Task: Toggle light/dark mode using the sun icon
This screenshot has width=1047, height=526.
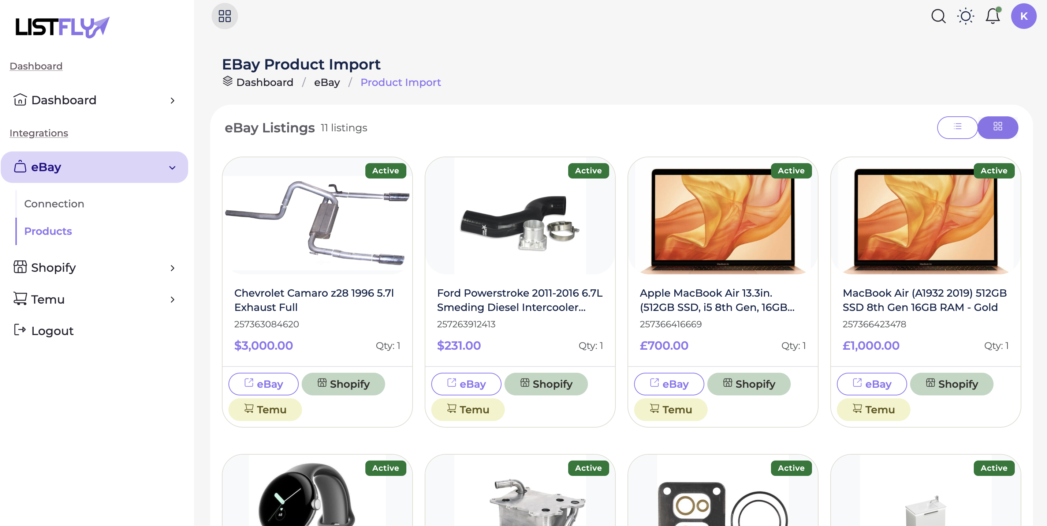Action: pyautogui.click(x=966, y=16)
